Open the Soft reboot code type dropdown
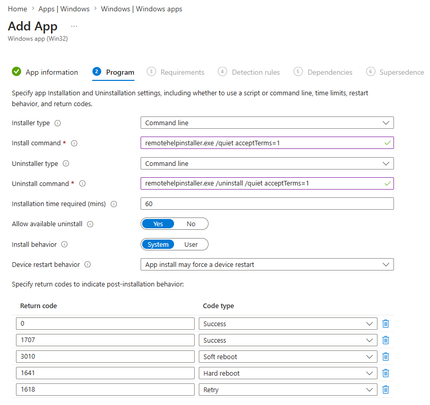This screenshot has width=430, height=405. pos(288,357)
